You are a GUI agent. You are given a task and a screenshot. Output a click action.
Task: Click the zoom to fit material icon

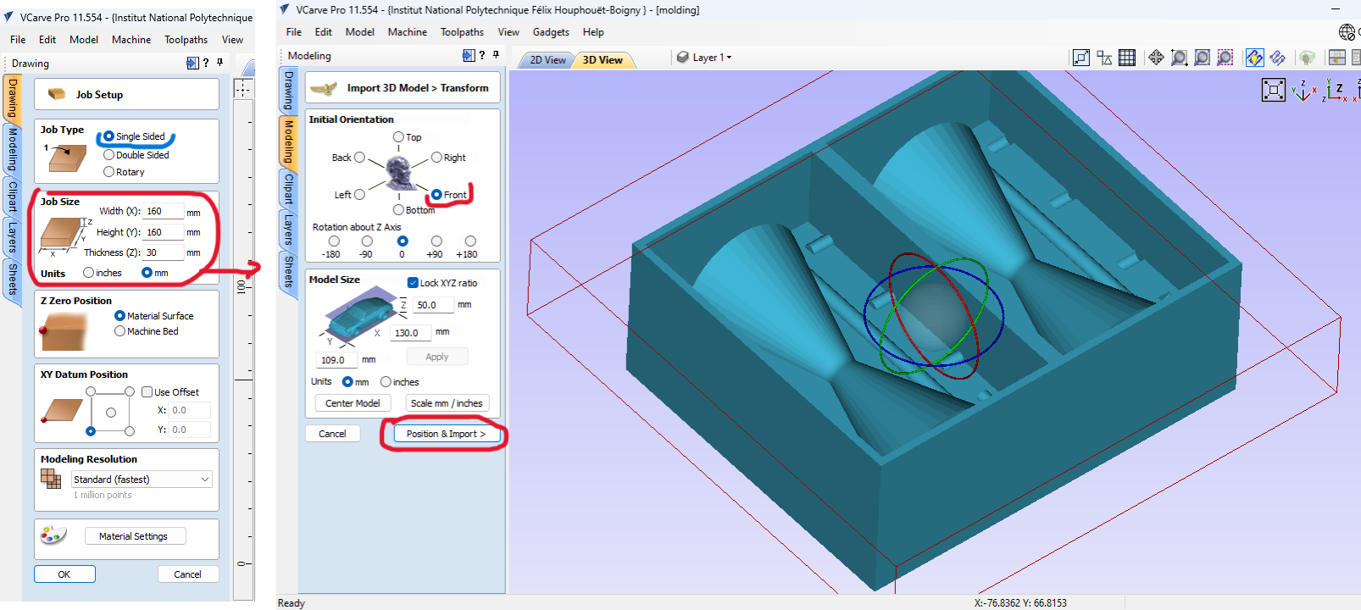point(1202,58)
